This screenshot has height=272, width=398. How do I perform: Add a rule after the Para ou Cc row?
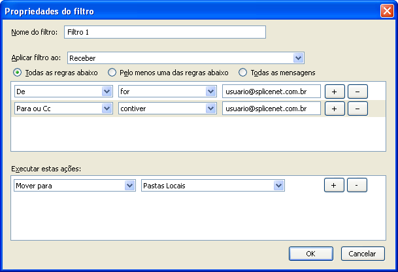click(335, 109)
